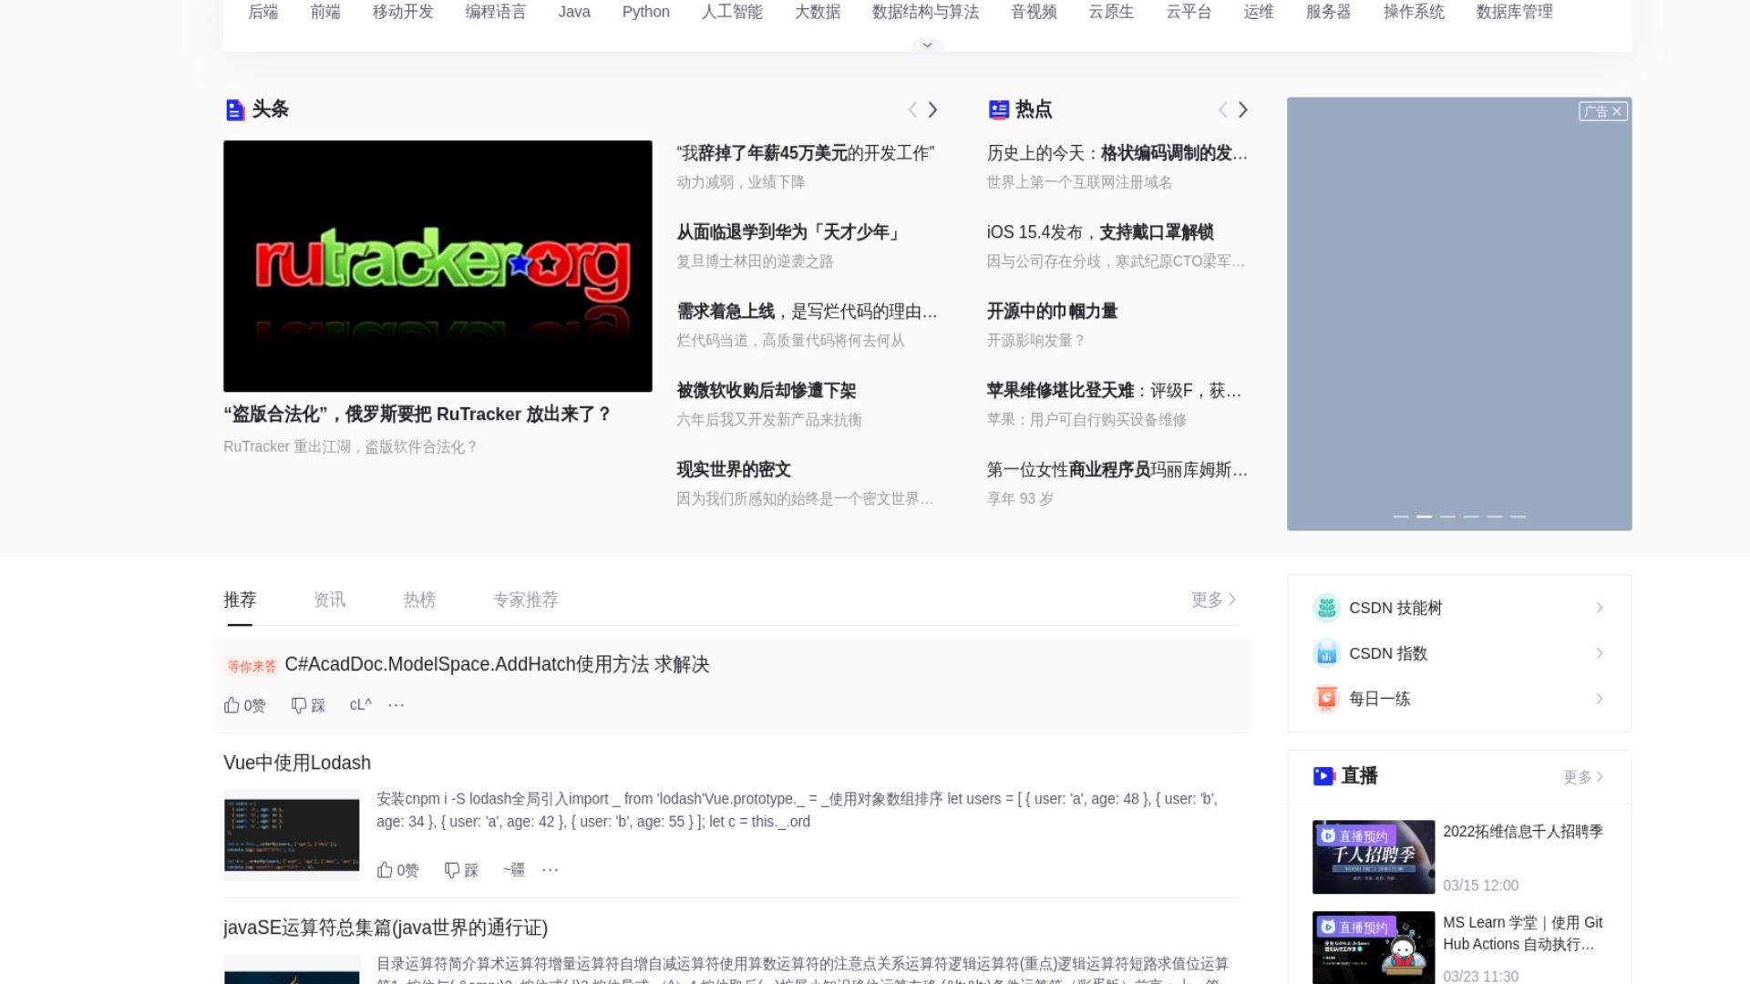This screenshot has width=1750, height=984.
Task: Select the 推荐 tab
Action: click(240, 600)
